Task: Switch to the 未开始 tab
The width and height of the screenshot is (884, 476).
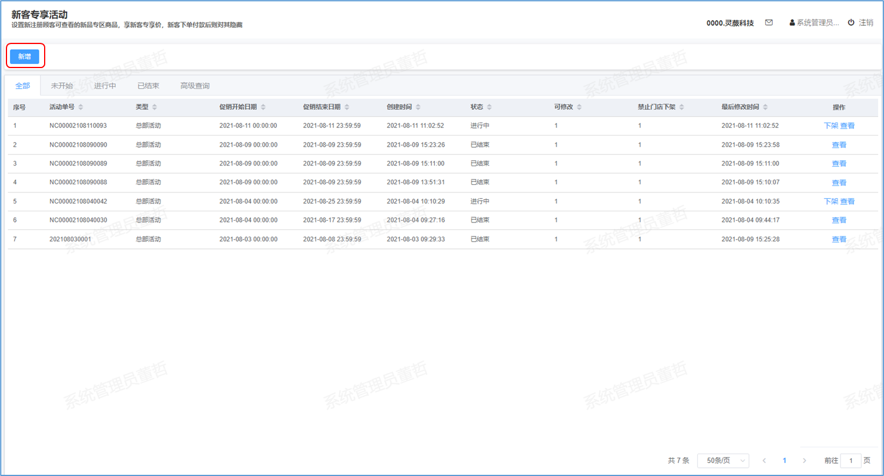Action: [62, 86]
